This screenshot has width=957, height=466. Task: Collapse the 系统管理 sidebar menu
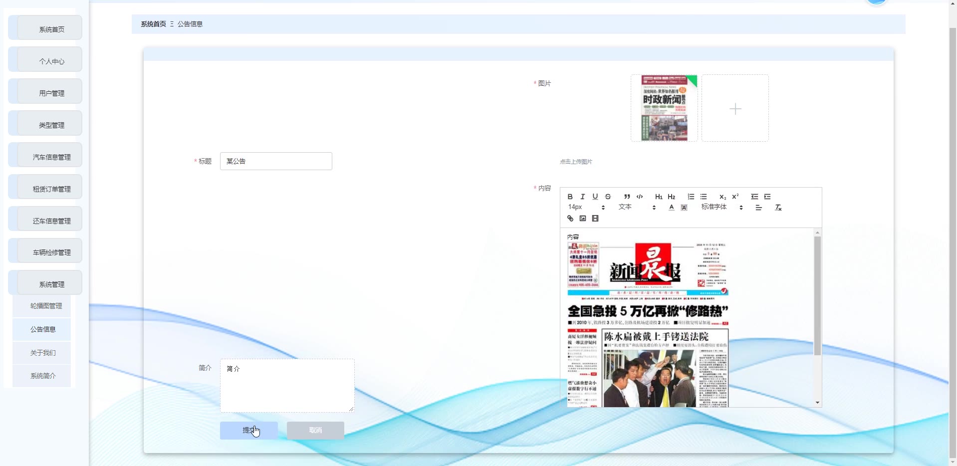[45, 283]
